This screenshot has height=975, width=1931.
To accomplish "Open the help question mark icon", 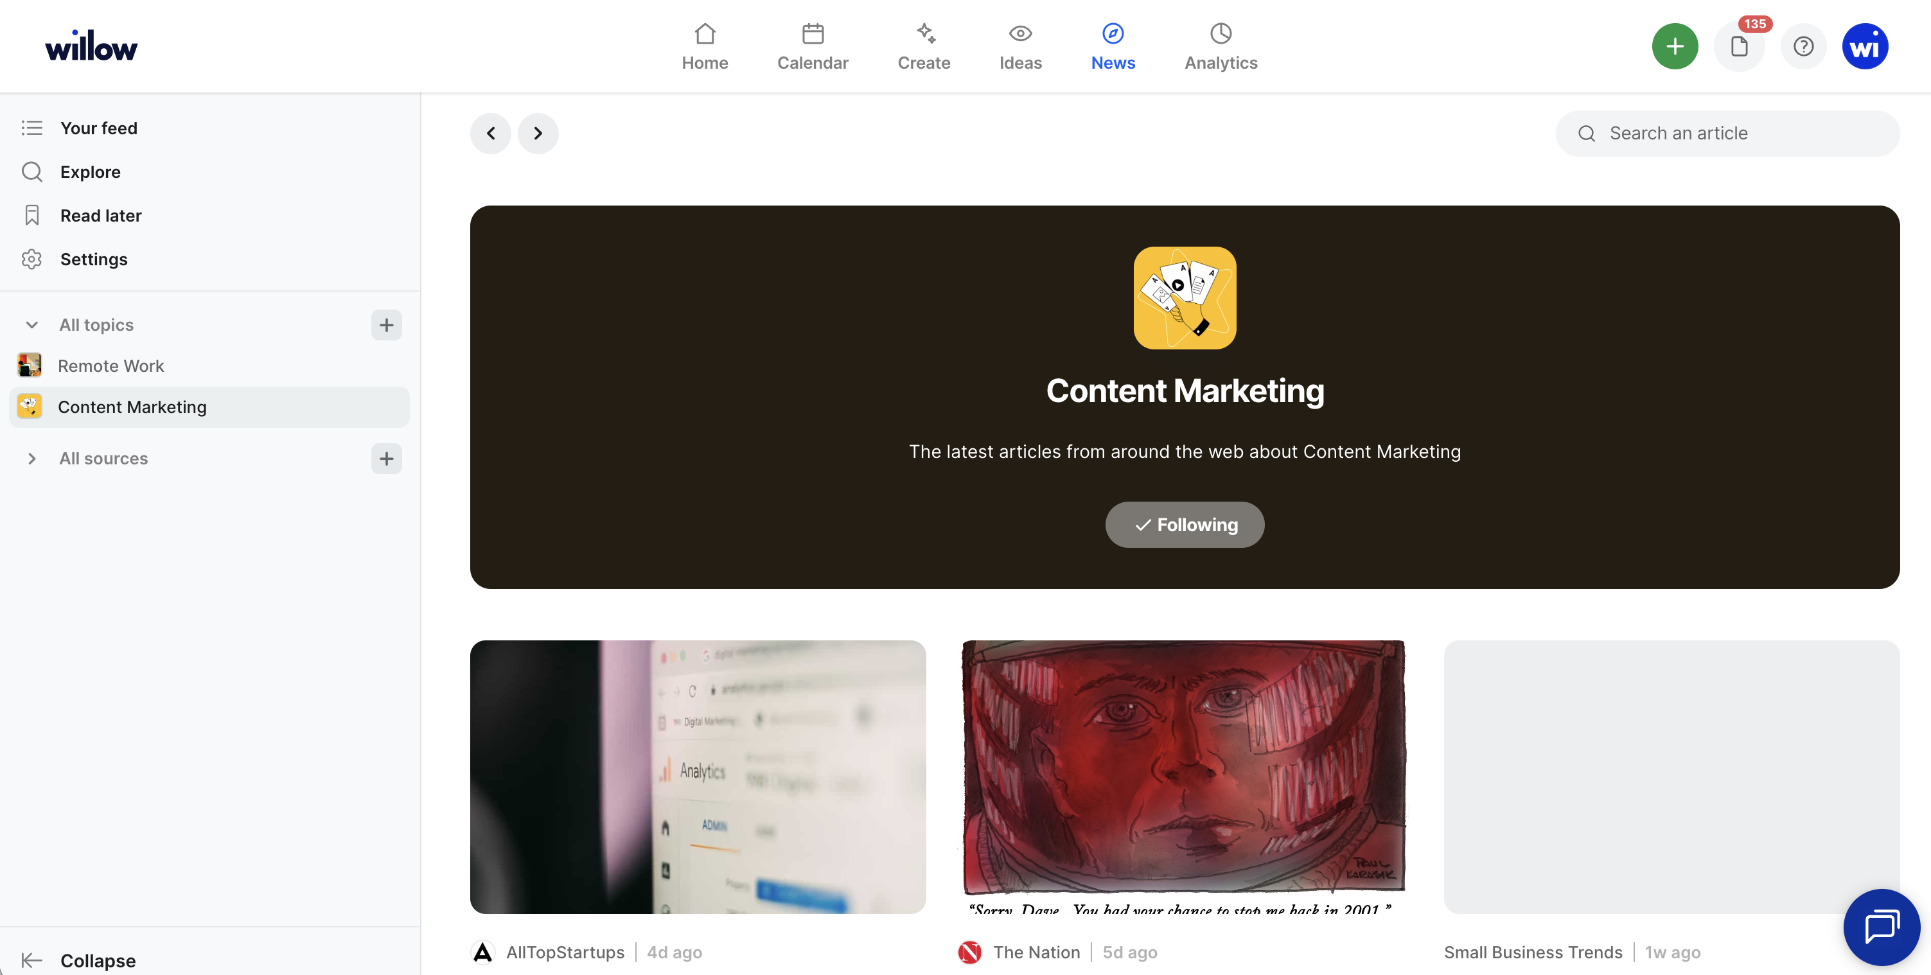I will (x=1803, y=46).
